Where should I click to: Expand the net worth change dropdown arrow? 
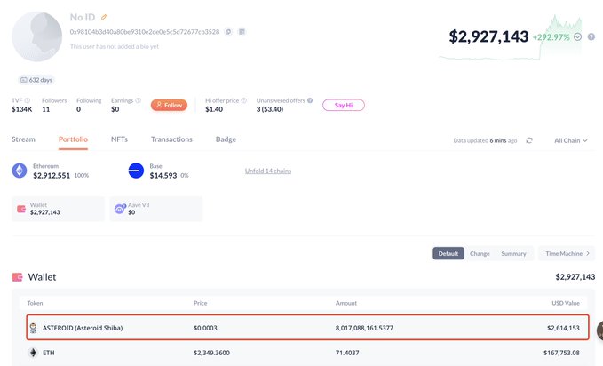[x=578, y=37]
